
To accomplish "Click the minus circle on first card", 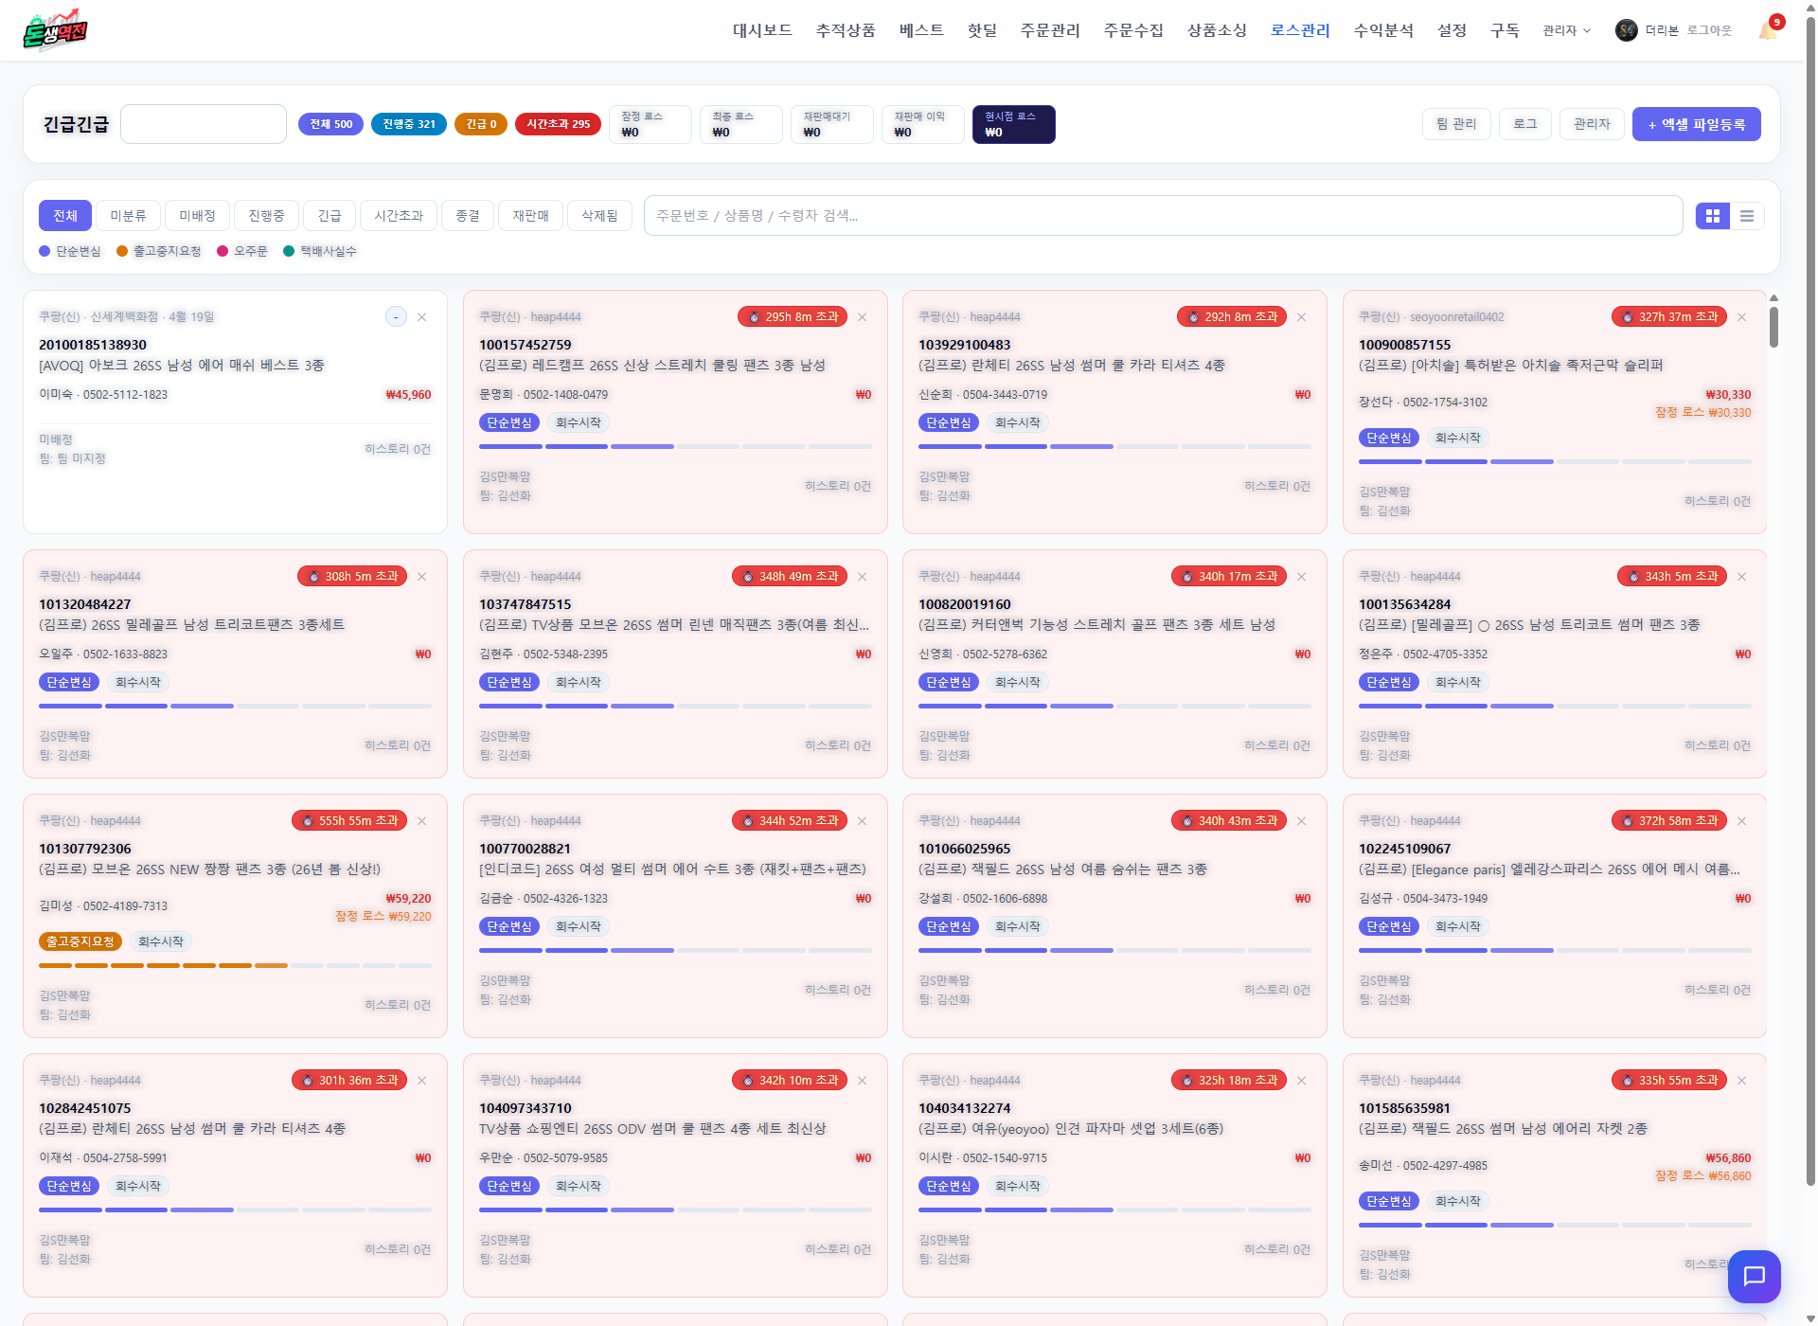I will [x=396, y=317].
